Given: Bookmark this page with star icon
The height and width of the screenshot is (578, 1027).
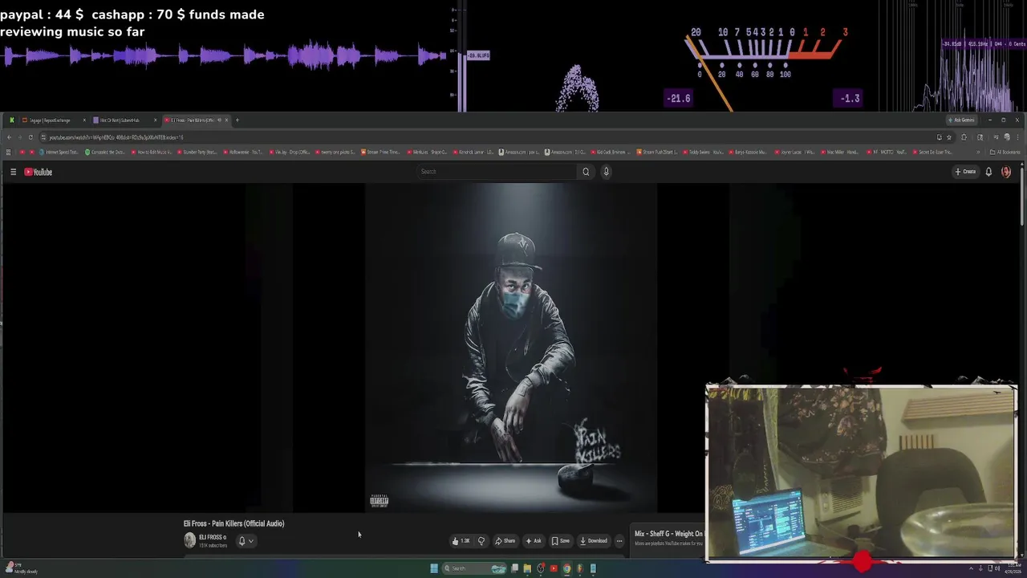Looking at the screenshot, I should pos(949,137).
